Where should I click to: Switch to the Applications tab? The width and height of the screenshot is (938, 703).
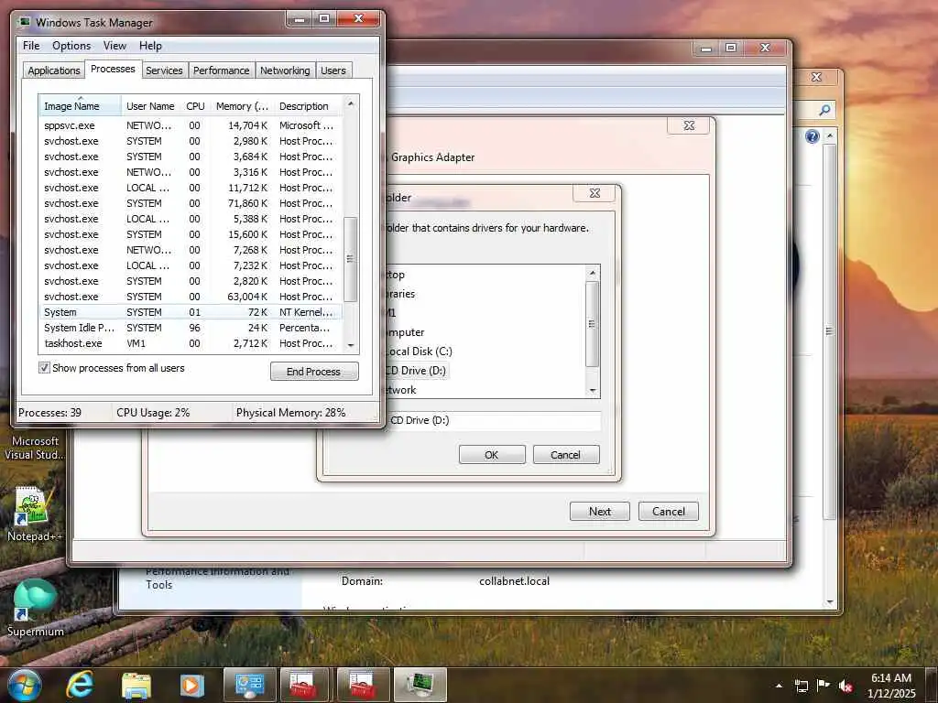[x=54, y=70]
